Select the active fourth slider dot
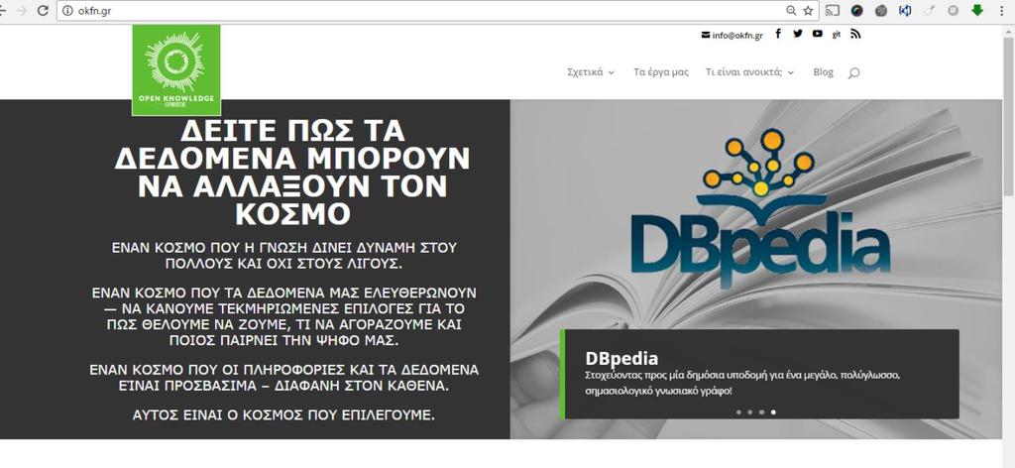 point(773,411)
